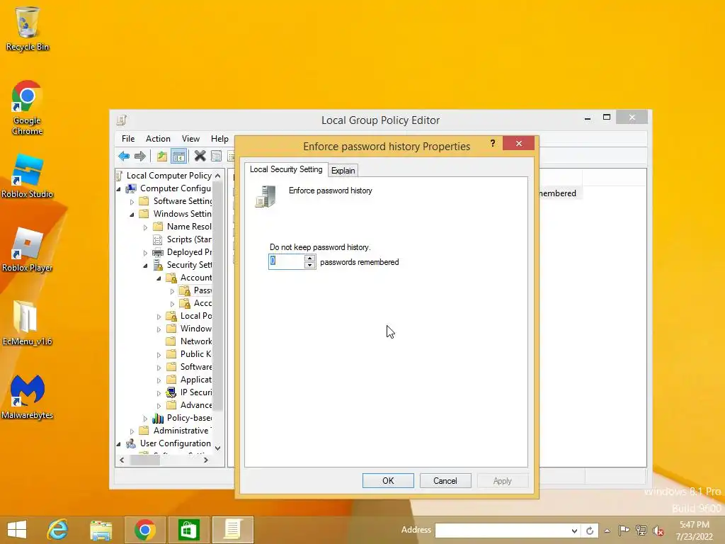725x544 pixels.
Task: Open the Recycle Bin desktop icon
Action: [28, 28]
